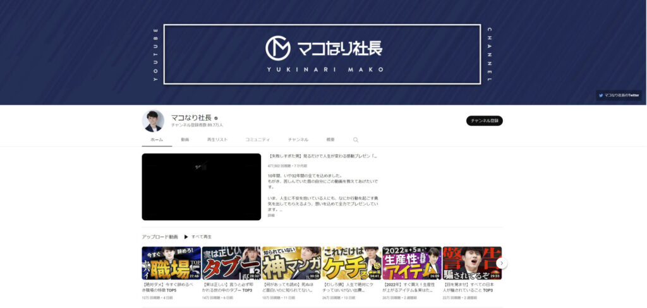Open the マコなり社長のTwitter banner link
The image size is (647, 308).
pos(619,95)
